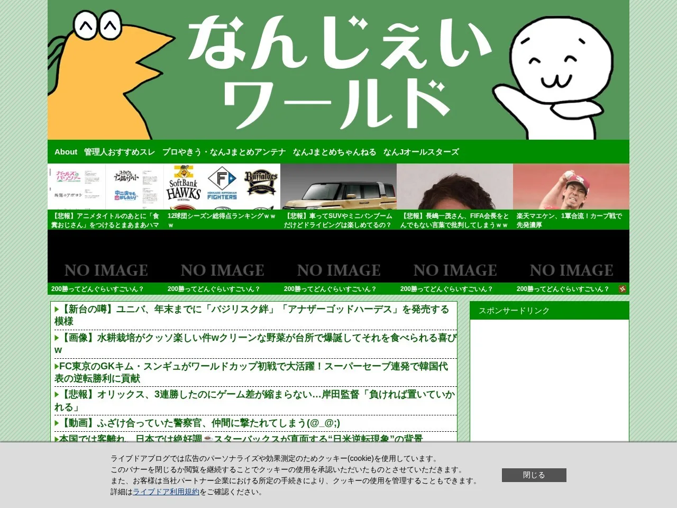Image resolution: width=677 pixels, height=508 pixels.
Task: Click the スポンサードリンク sidebar header
Action: [x=550, y=311]
